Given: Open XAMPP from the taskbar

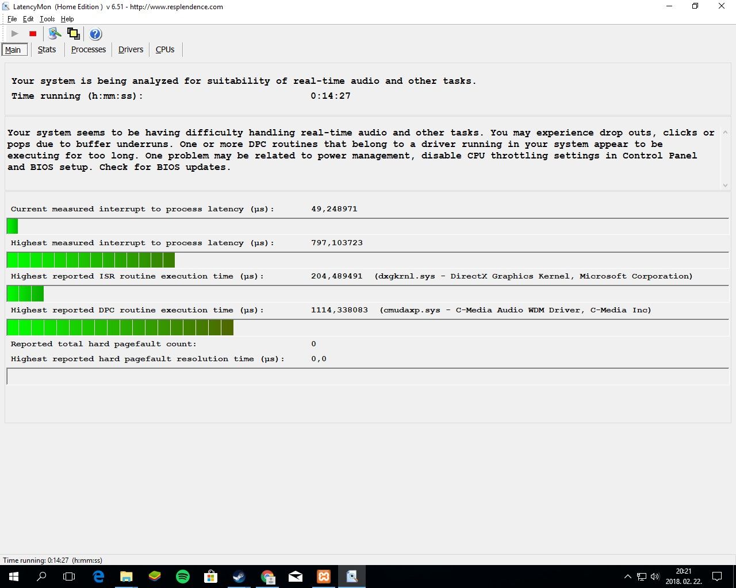Looking at the screenshot, I should click(324, 577).
